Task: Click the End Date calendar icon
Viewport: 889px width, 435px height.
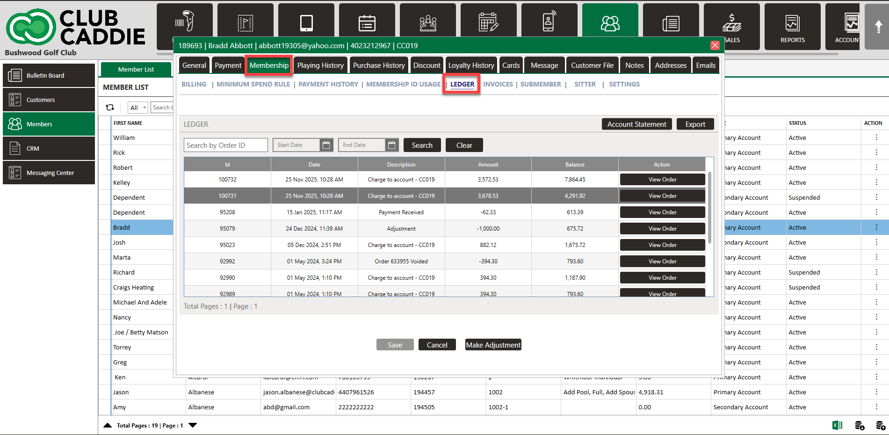Action: point(391,145)
